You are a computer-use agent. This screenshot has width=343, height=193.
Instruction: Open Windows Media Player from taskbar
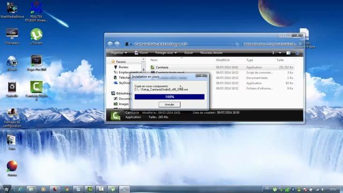[x=43, y=189]
